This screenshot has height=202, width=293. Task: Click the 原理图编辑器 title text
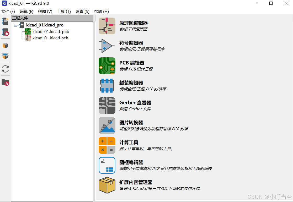point(134,23)
